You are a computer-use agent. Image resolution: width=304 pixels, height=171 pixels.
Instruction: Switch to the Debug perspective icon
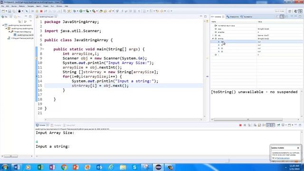pos(300,11)
